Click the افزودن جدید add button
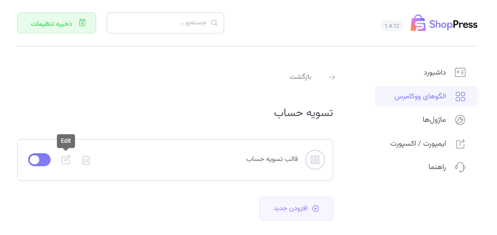This screenshot has width=497, height=235. click(x=296, y=209)
